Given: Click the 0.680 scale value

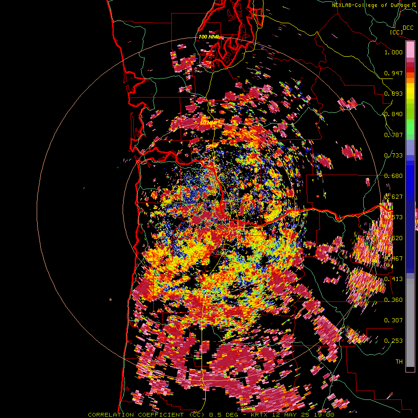Looking at the screenshot, I should pyautogui.click(x=393, y=176).
